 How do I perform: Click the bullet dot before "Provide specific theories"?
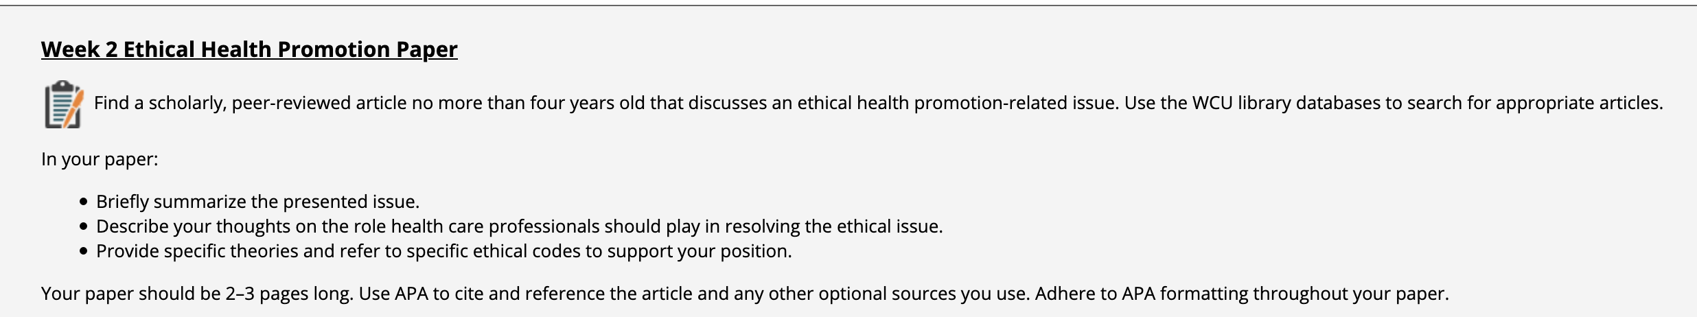[x=84, y=251]
